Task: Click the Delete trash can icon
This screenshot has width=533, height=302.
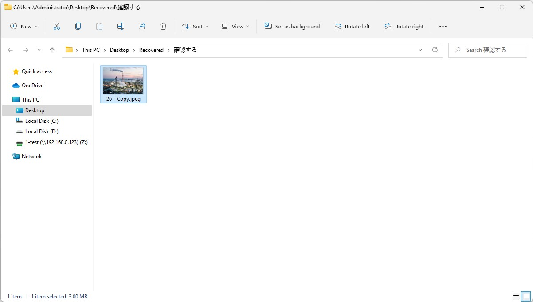Action: pyautogui.click(x=163, y=27)
